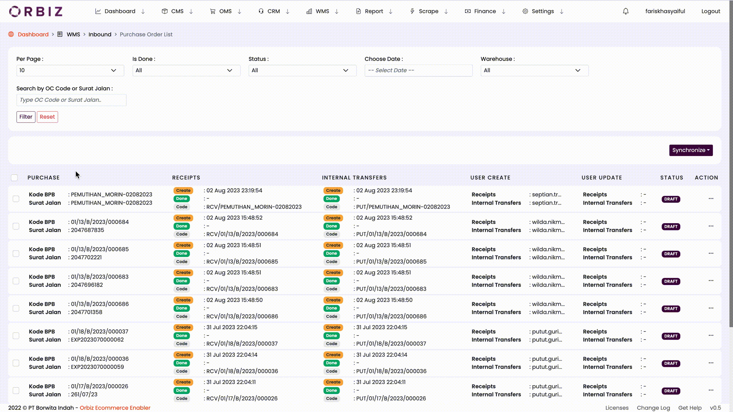Click the Licenses footer link
Screen dimensions: 733x412
617,408
